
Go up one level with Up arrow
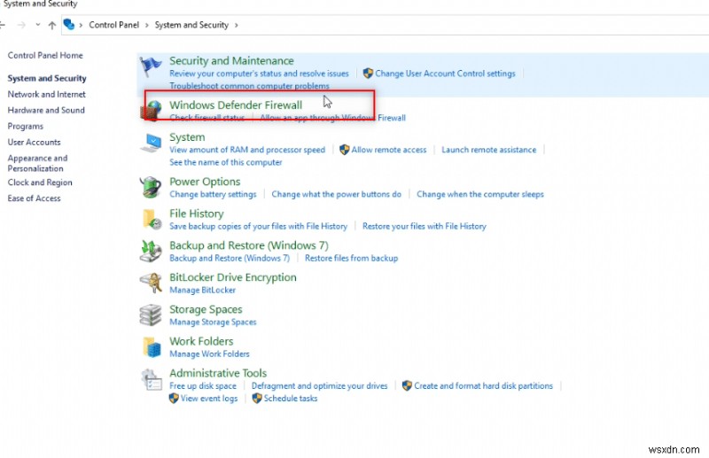coord(52,26)
